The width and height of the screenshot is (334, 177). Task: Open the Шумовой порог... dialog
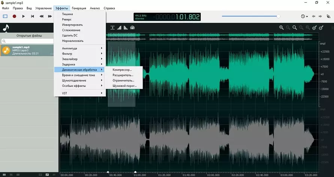coord(124,86)
